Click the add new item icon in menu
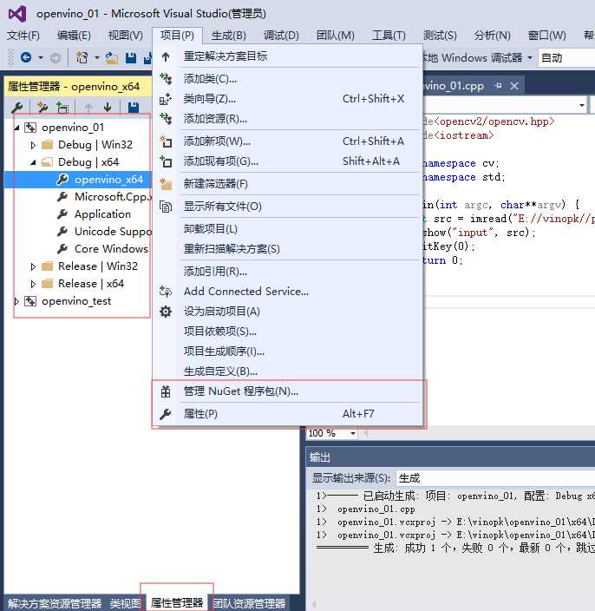Viewport: 595px width, 611px height. 166,141
